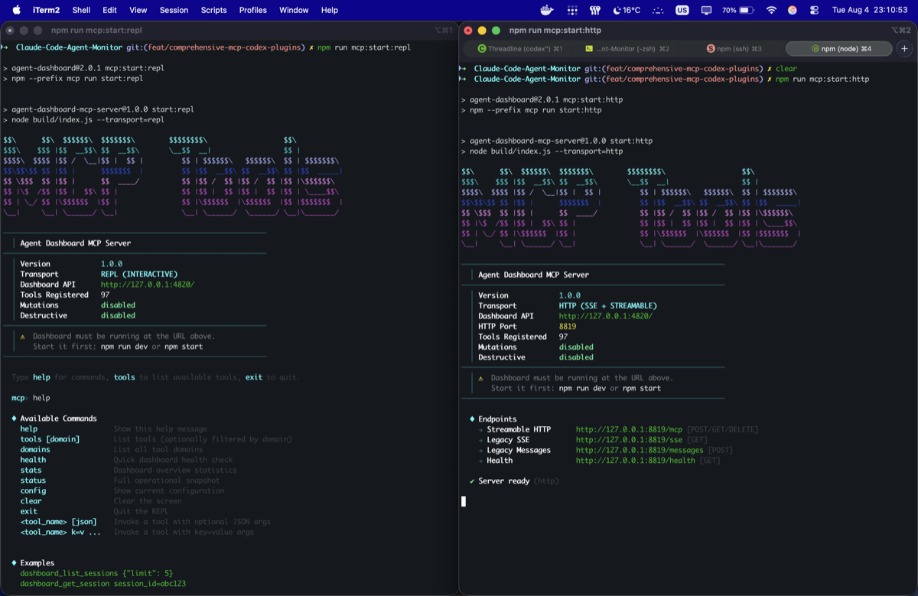This screenshot has height=596, width=918.
Task: Click the ⌥⌘1 shortcut label in REPL window
Action: coord(444,31)
